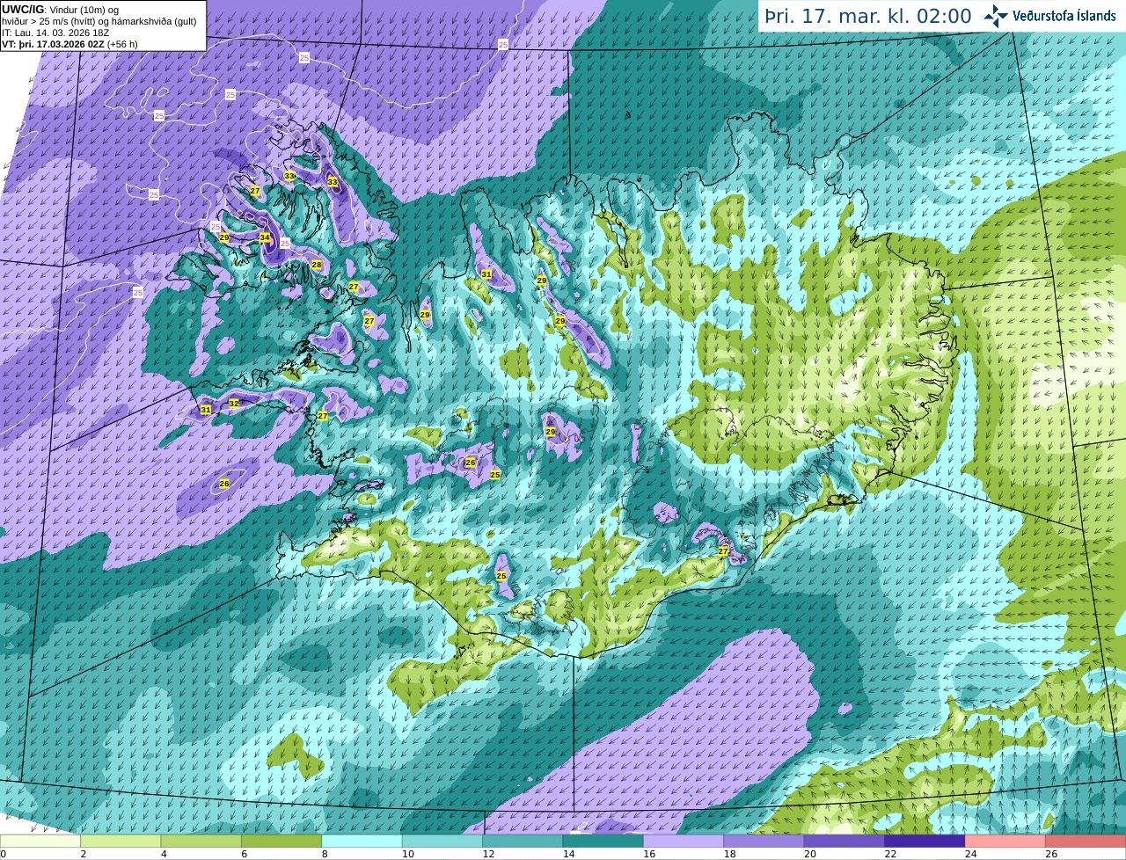This screenshot has height=860, width=1126.
Task: Click the Veðurstofa Íslands logo emblem
Action: click(x=996, y=16)
